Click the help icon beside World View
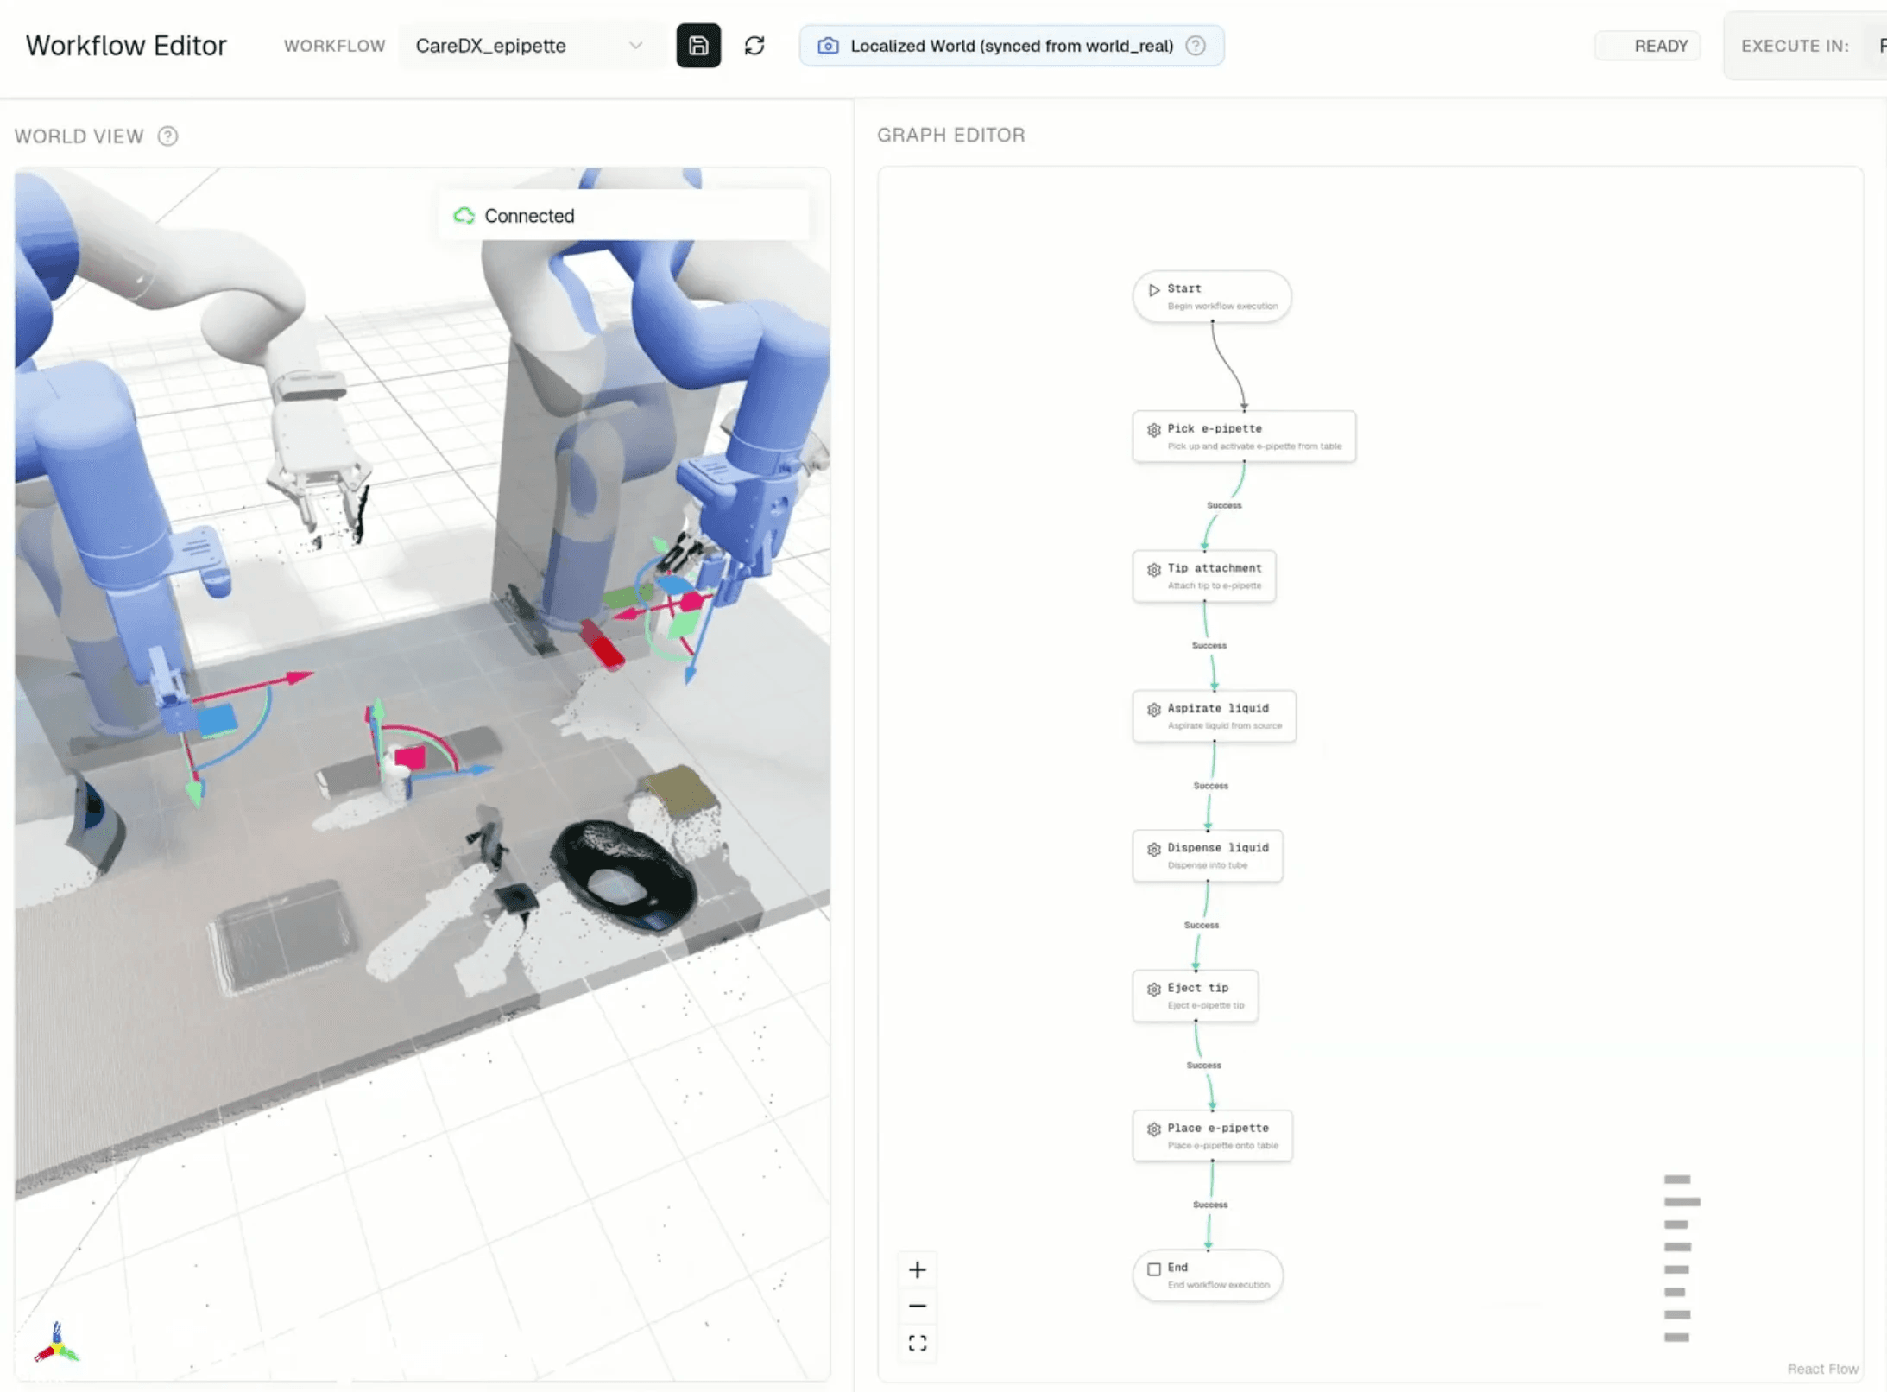The image size is (1887, 1392). point(167,136)
